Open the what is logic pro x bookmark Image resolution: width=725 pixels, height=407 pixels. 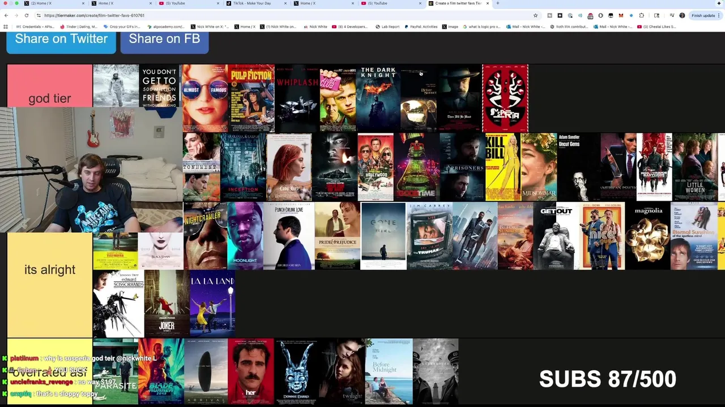coord(482,27)
